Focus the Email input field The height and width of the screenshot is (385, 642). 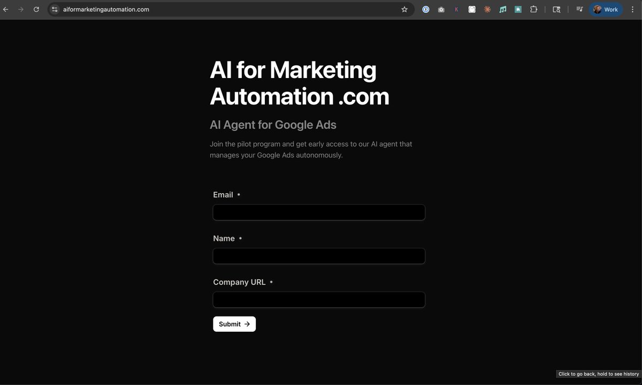click(319, 213)
